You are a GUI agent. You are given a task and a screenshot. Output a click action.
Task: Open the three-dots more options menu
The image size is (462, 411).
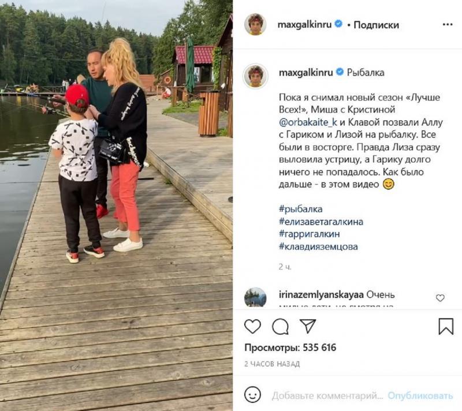(x=447, y=24)
